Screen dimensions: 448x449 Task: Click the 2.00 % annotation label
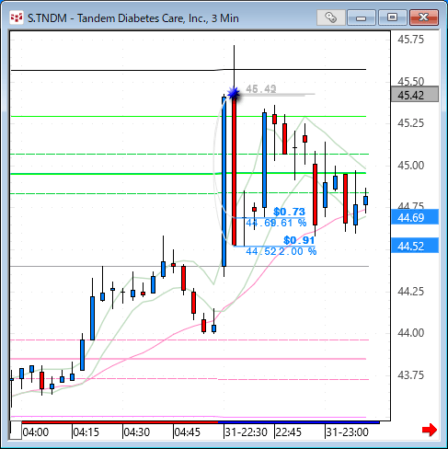coord(297,251)
